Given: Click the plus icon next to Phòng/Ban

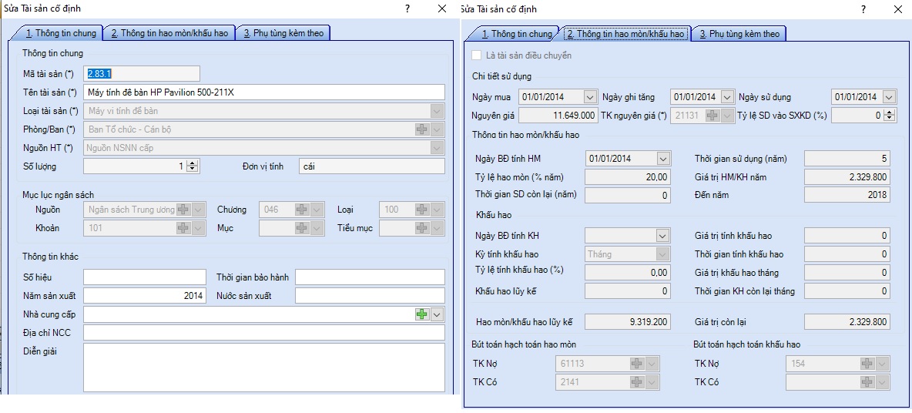Looking at the screenshot, I should (x=421, y=129).
